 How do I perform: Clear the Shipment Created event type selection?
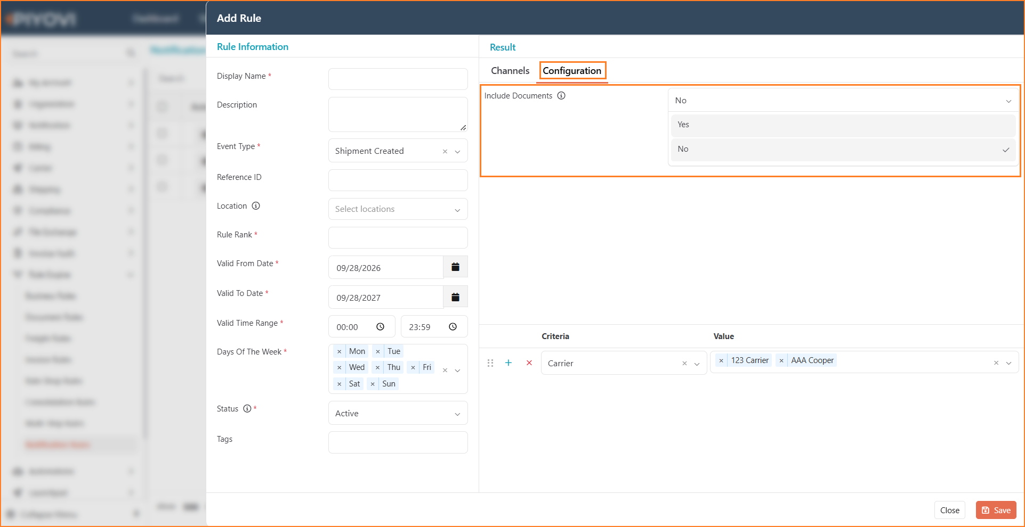445,151
